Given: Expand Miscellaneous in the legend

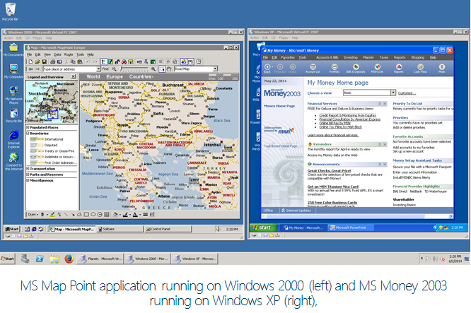Looking at the screenshot, I should (x=28, y=180).
